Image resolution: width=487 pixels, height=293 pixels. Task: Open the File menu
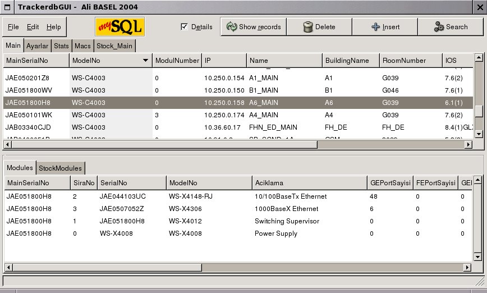click(x=13, y=27)
